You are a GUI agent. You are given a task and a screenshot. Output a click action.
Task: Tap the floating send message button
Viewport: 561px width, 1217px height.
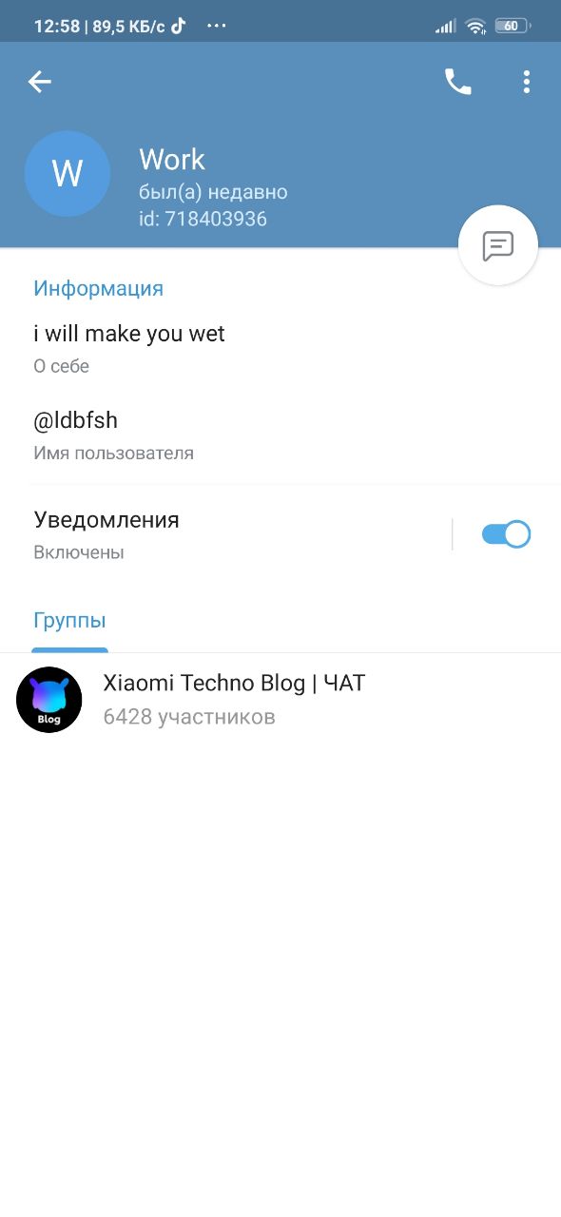498,245
